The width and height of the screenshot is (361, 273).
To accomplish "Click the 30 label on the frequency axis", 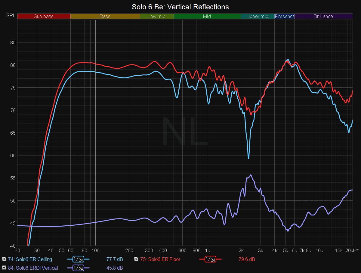I will point(37,250).
